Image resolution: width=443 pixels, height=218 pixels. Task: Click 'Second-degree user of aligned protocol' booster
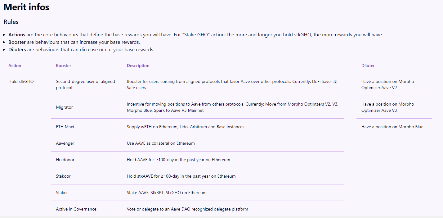tap(85, 84)
